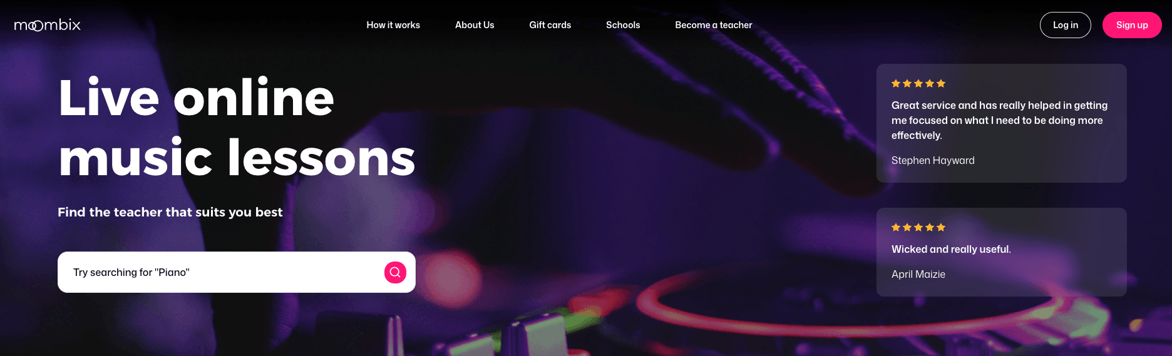
Task: Click reviewer name April Maizie
Action: click(918, 274)
